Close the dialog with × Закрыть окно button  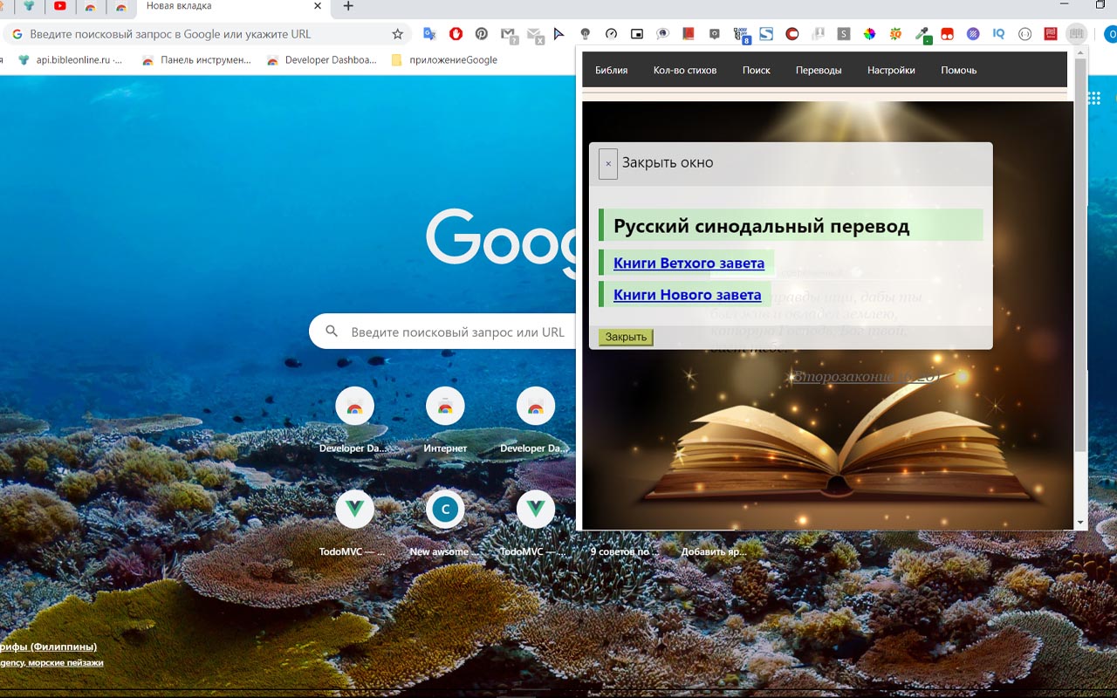(x=608, y=163)
